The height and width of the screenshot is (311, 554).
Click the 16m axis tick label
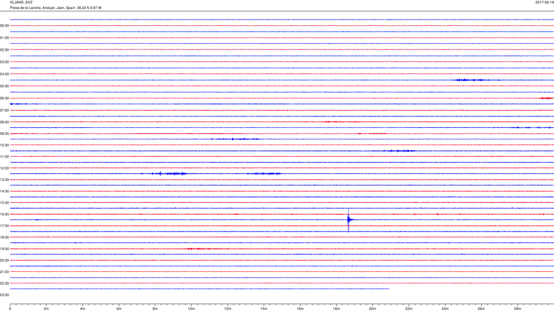click(300, 309)
